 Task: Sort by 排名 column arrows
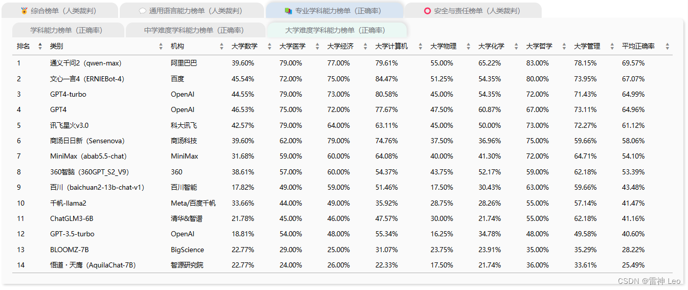point(40,47)
